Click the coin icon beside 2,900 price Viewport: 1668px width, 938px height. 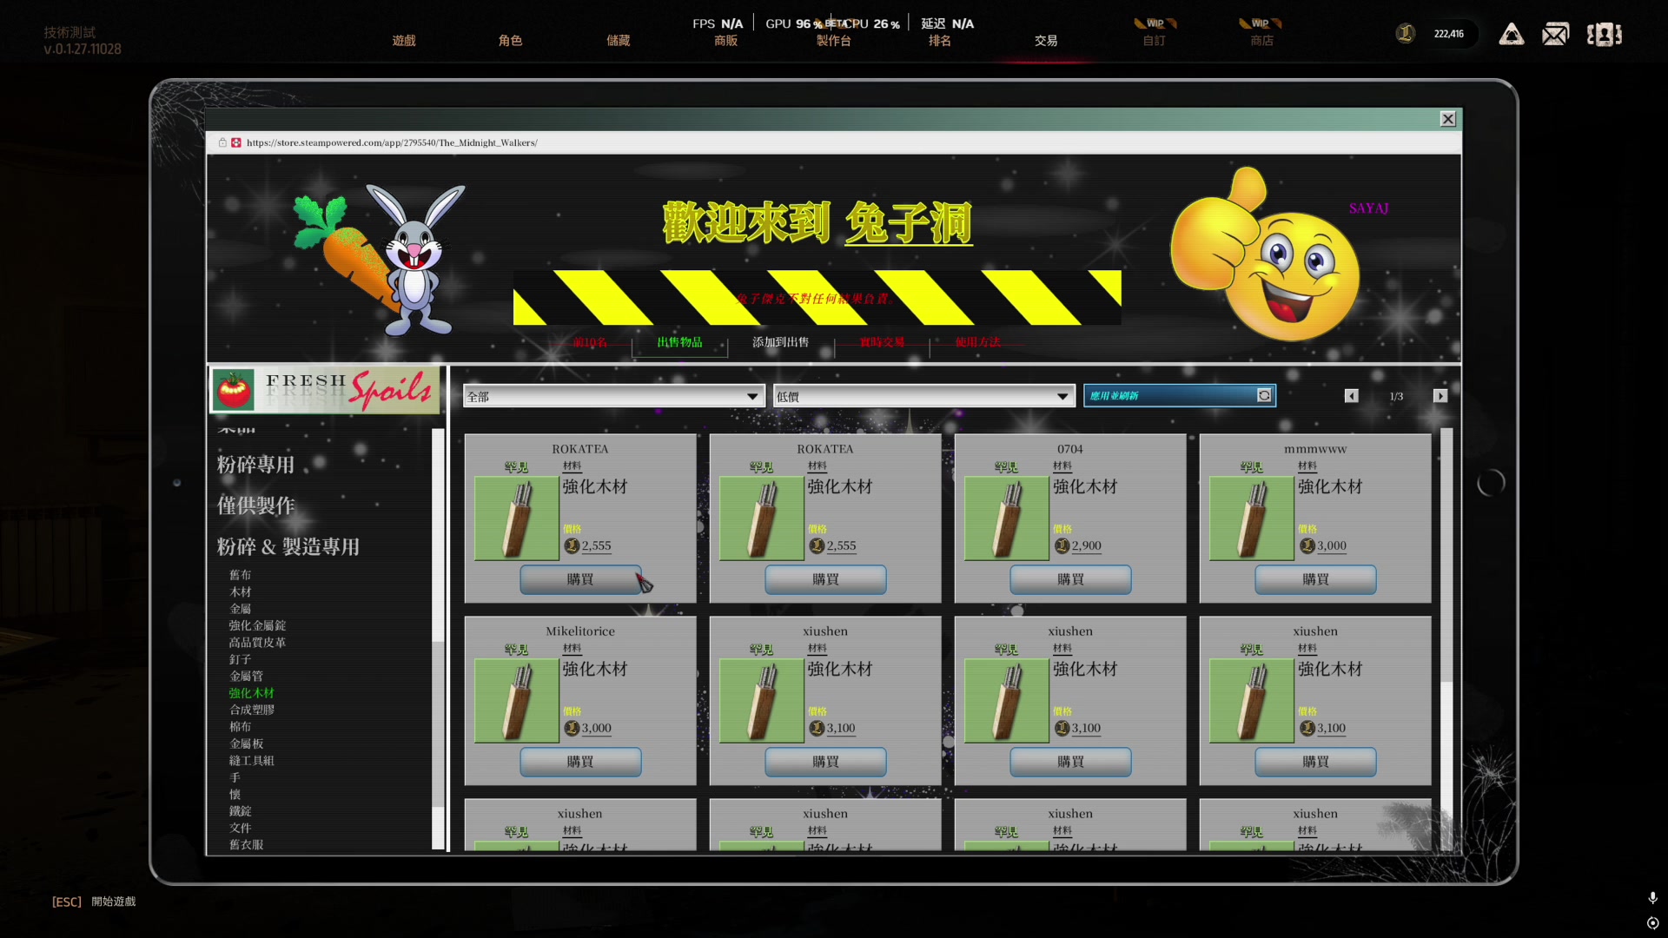tap(1062, 545)
